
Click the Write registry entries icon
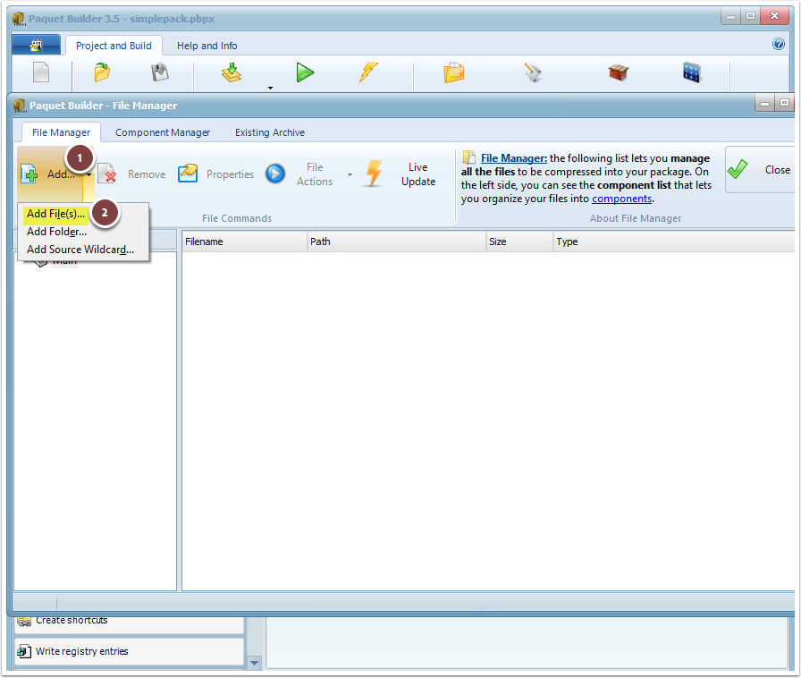click(23, 651)
